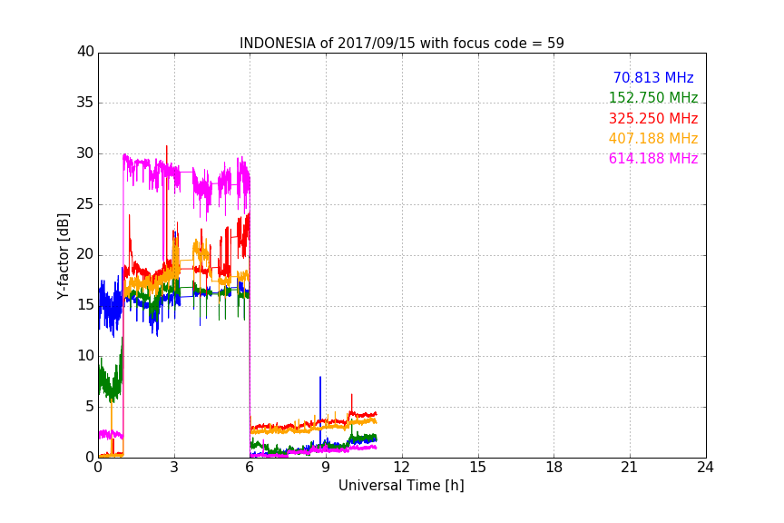Select the 614.188 MHz legend label

click(x=653, y=158)
